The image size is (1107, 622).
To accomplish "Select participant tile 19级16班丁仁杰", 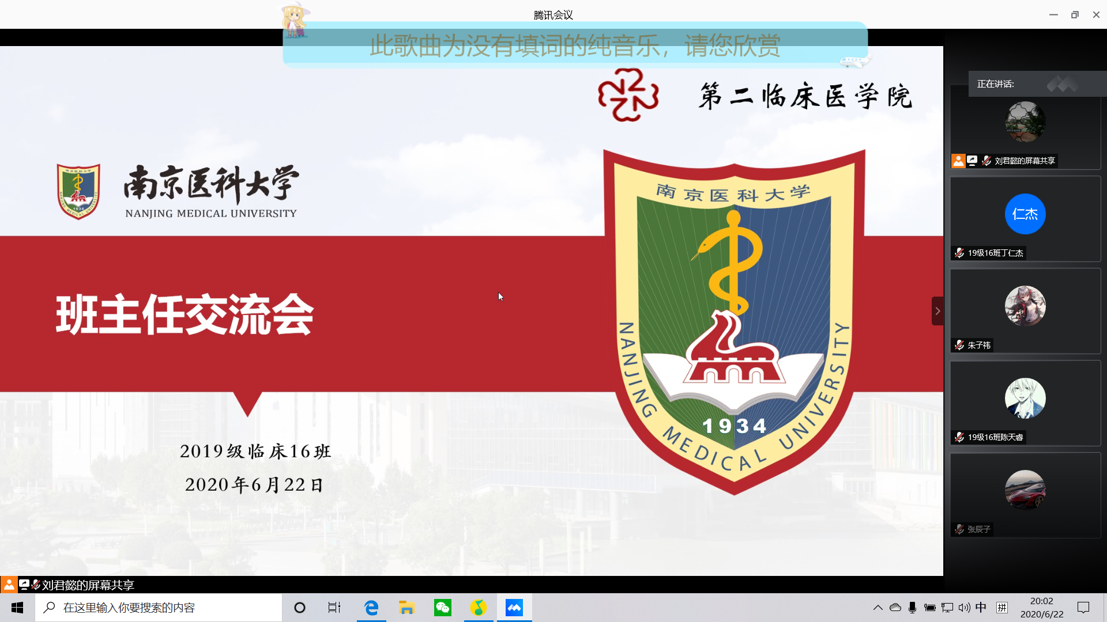I will pos(1025,219).
